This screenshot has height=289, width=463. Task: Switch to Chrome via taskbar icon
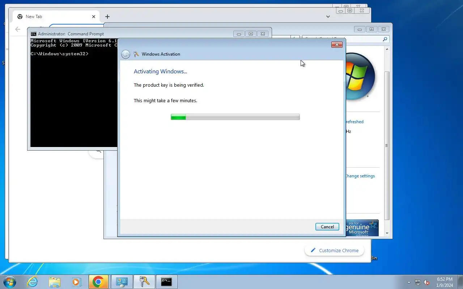coord(98,282)
